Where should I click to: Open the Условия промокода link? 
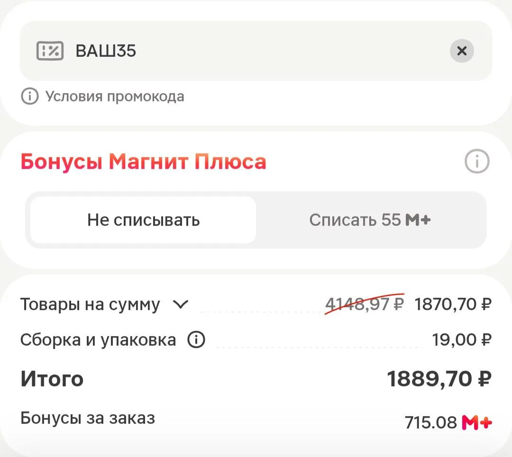(115, 96)
